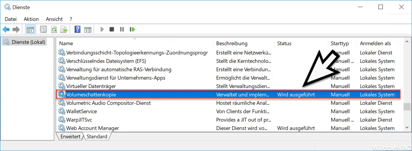Click description 'Stellt die Kerntechnolo...'
Viewport: 412px width, 151px height.
click(x=244, y=61)
